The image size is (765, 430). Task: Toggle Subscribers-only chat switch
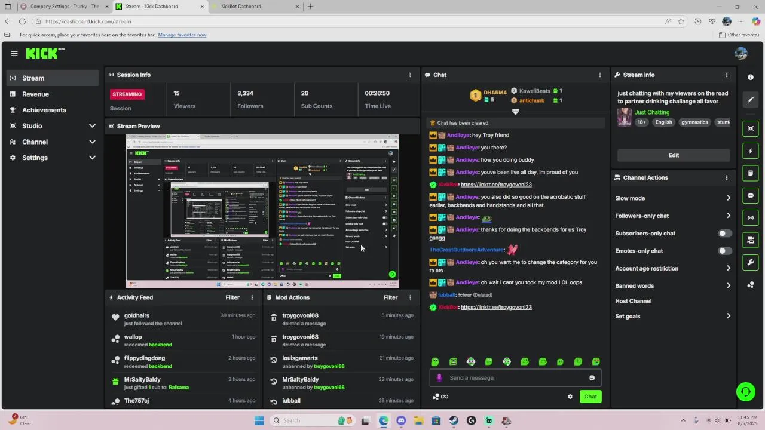tap(724, 234)
